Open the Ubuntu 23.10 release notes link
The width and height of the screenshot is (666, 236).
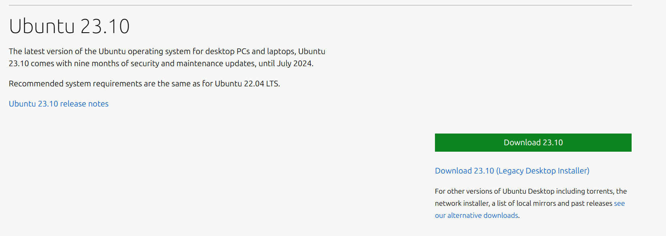click(59, 104)
